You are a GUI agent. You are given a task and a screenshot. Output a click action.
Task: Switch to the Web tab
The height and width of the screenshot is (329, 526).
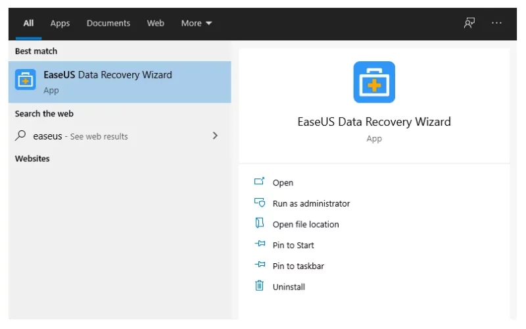click(155, 23)
